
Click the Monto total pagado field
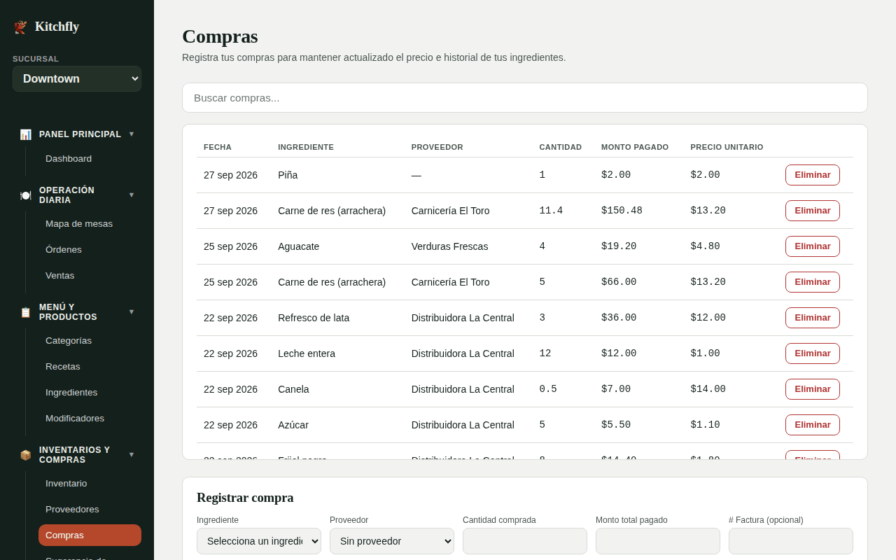[658, 541]
